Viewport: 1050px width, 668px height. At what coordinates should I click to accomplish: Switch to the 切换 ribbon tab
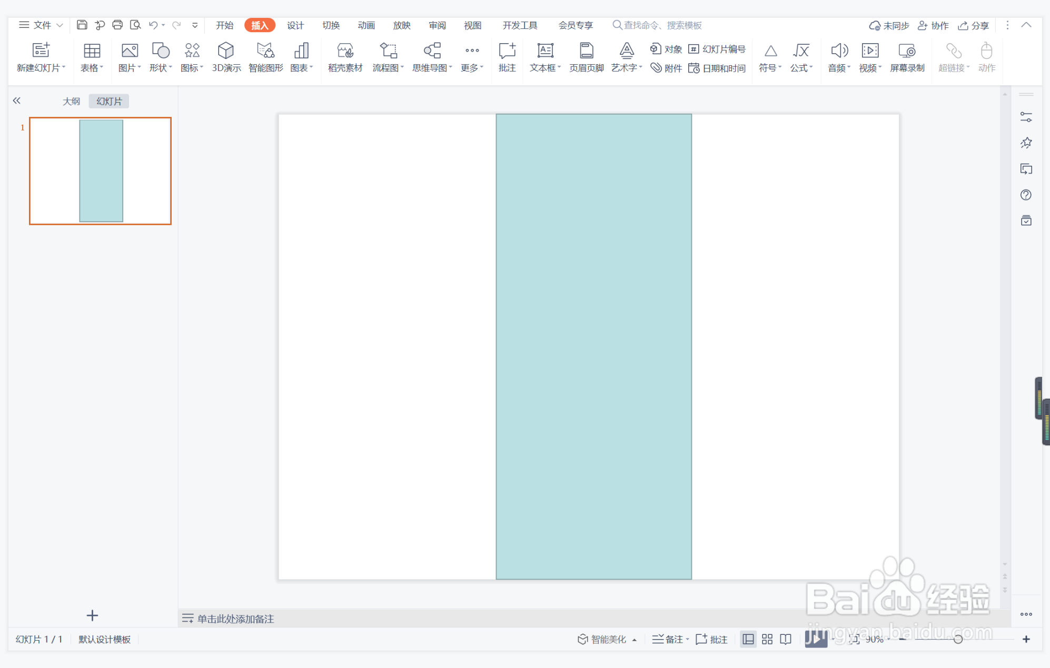(x=331, y=25)
